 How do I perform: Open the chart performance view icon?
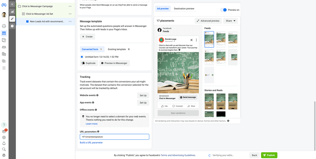(12, 11)
